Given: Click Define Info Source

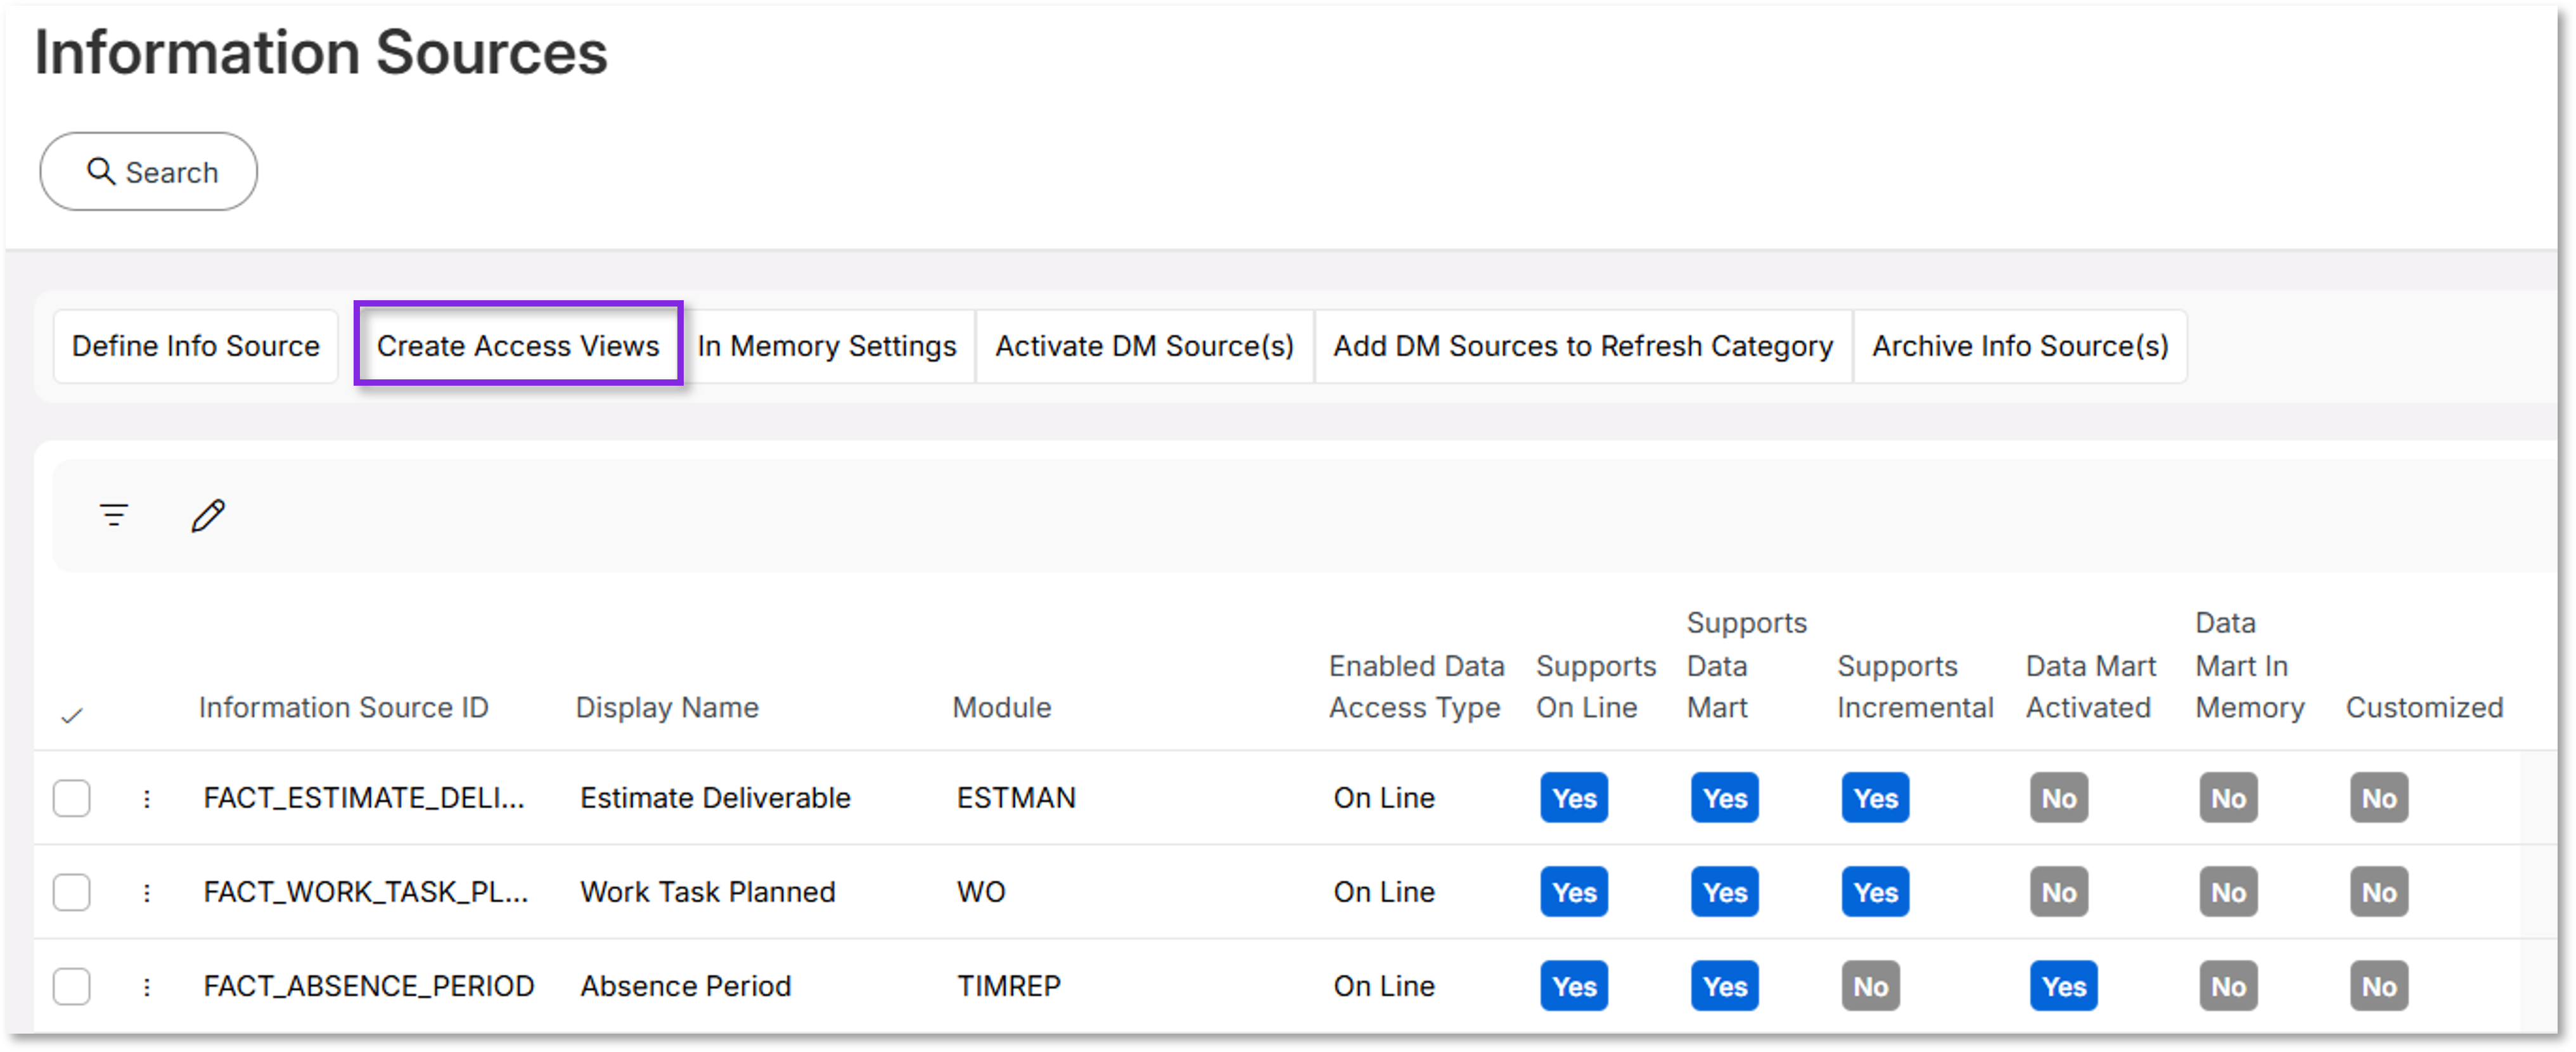Looking at the screenshot, I should (x=195, y=346).
